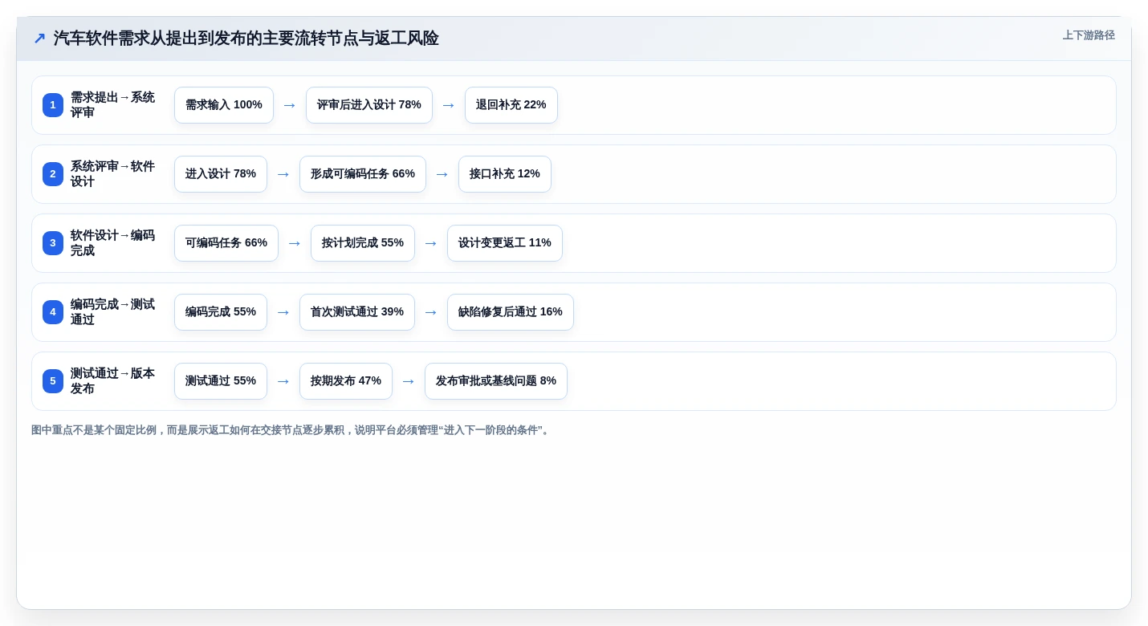Click the 测试通过 55% node
Screen dimensions: 1148x626
[x=221, y=381]
